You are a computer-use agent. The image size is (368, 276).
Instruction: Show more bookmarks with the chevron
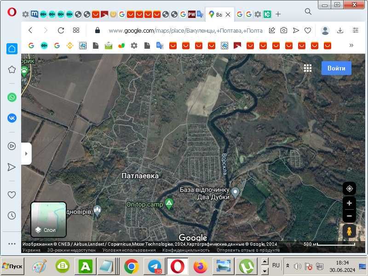[x=351, y=45]
